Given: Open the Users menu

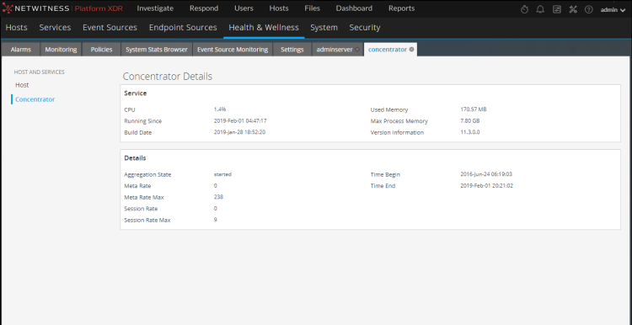Looking at the screenshot, I should point(244,8).
